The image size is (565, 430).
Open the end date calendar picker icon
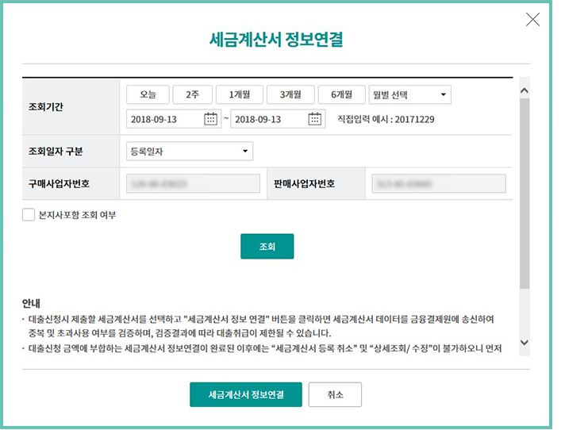click(x=315, y=119)
